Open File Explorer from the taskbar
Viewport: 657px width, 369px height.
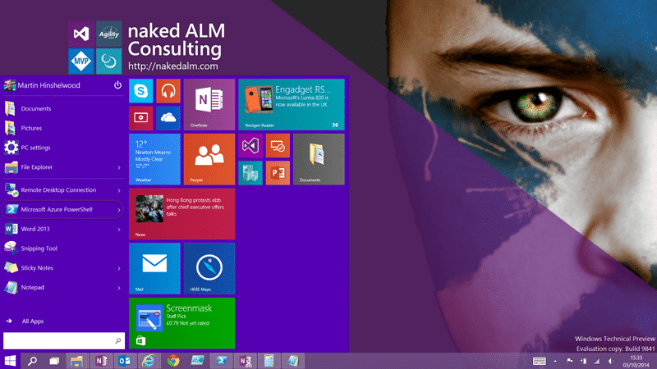click(77, 361)
